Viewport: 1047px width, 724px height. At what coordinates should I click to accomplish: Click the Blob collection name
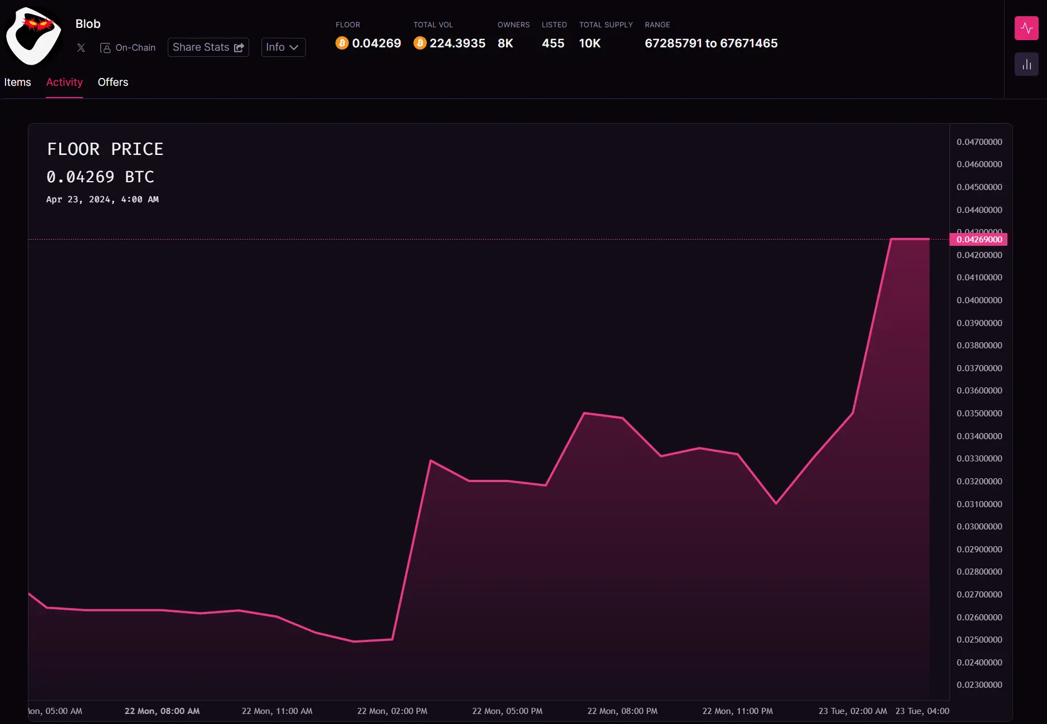coord(88,24)
